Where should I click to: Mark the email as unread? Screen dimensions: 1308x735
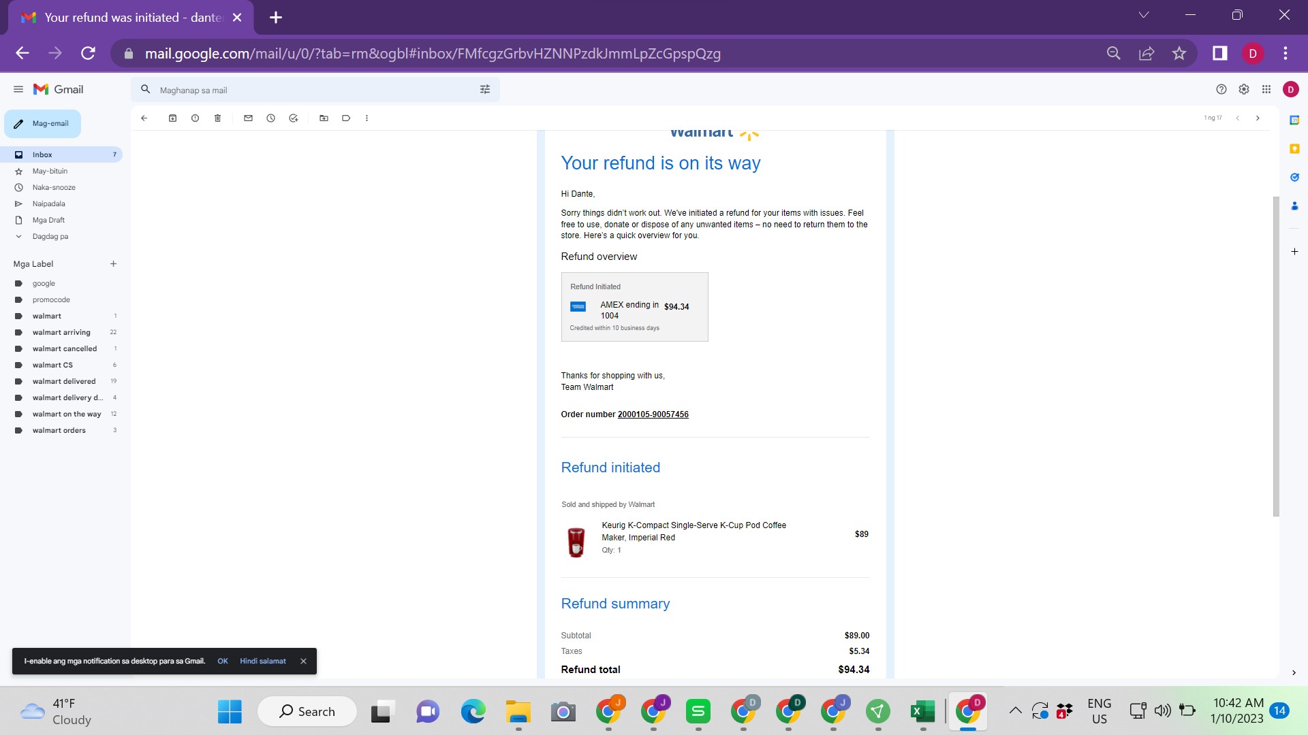pyautogui.click(x=248, y=118)
